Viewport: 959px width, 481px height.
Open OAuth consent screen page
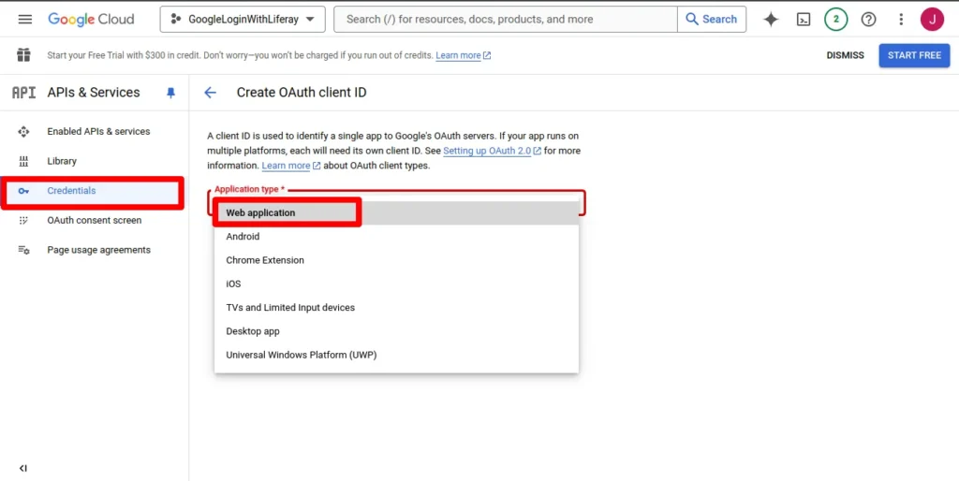95,221
